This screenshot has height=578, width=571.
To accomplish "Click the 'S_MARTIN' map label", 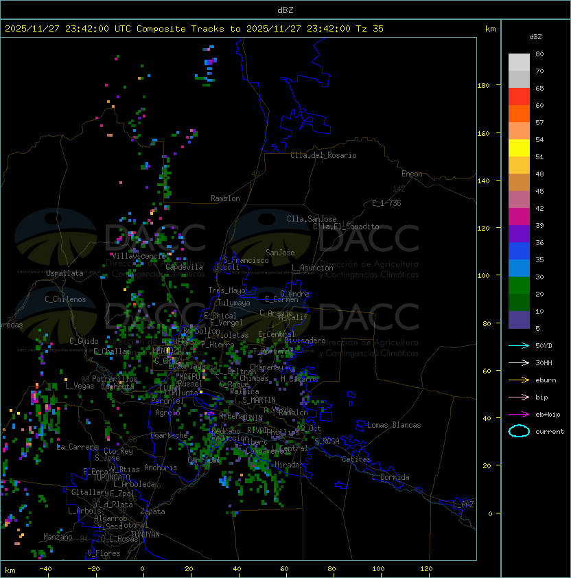I will [259, 400].
